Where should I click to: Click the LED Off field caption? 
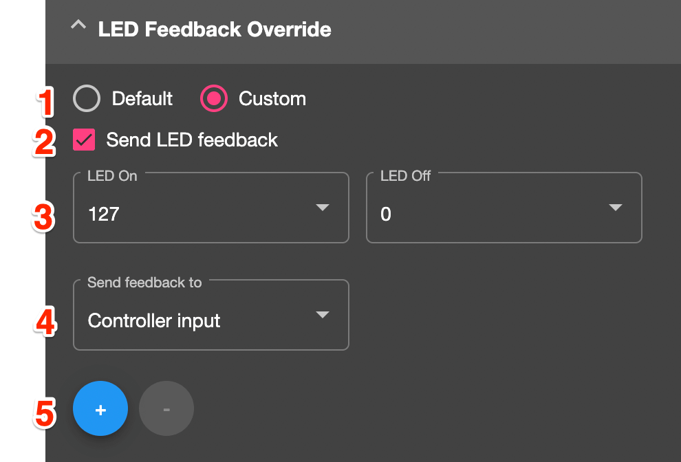[406, 176]
